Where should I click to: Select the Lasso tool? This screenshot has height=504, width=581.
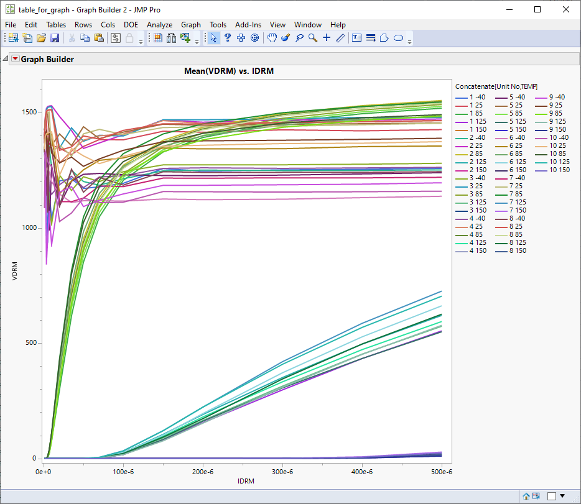pos(299,38)
